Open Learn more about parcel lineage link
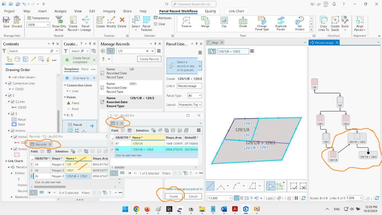382x215 pixels. pos(184,189)
